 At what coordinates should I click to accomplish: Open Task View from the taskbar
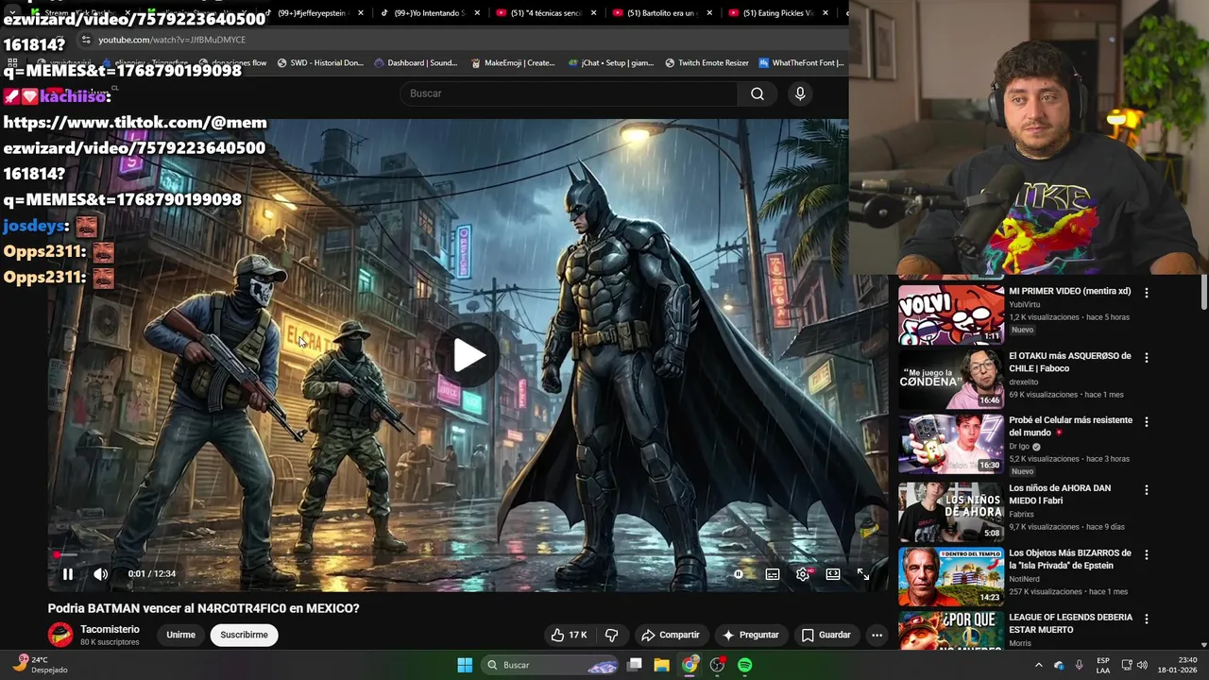click(x=635, y=665)
